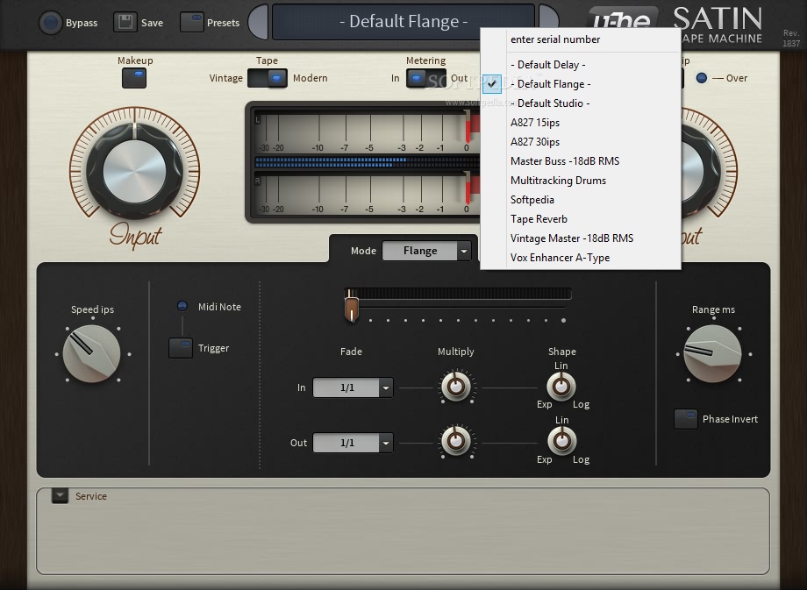Select Vintage Master -18dB RMS preset
Viewport: 807px width, 590px height.
[x=581, y=238]
